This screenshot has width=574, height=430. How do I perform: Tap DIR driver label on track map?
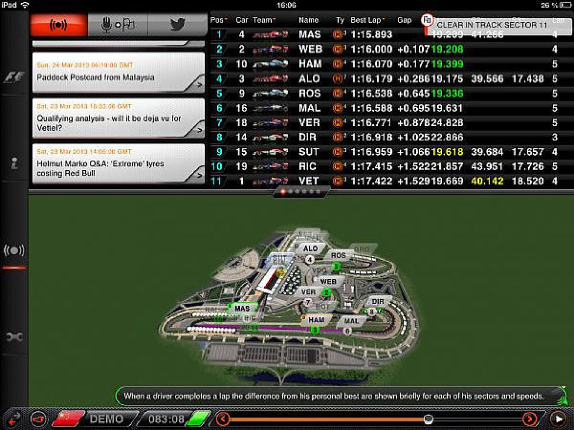coord(378,302)
